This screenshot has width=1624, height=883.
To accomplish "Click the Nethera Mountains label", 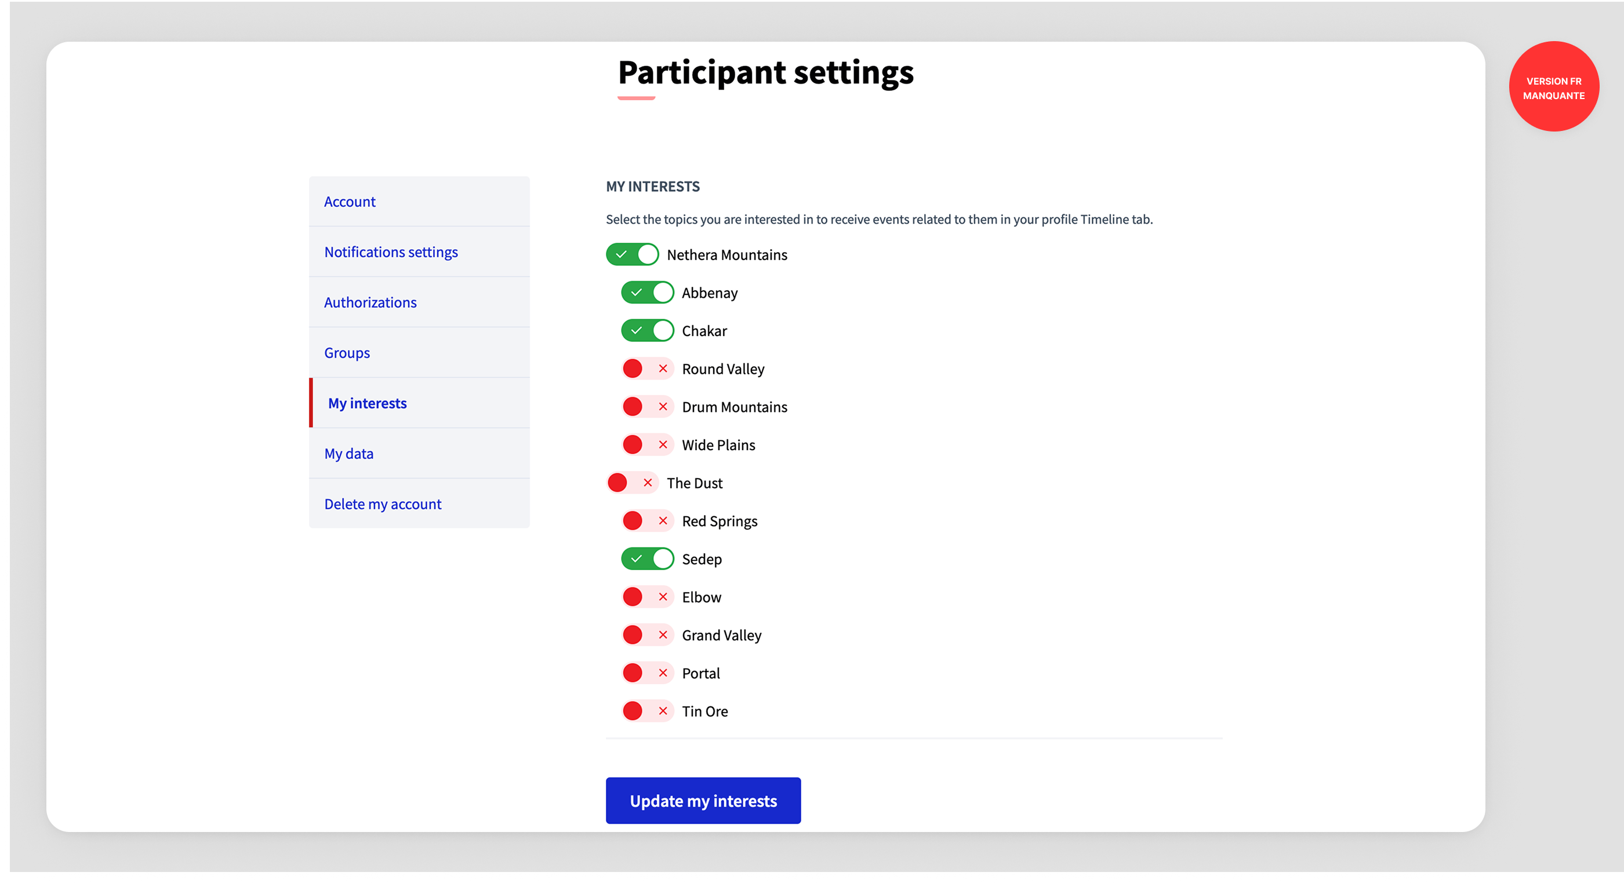I will coord(727,255).
